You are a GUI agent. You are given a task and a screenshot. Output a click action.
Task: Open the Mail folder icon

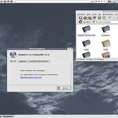106,43
